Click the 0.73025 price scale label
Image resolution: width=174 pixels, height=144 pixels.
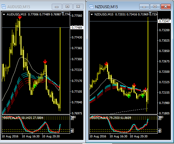pyautogui.click(x=164, y=41)
